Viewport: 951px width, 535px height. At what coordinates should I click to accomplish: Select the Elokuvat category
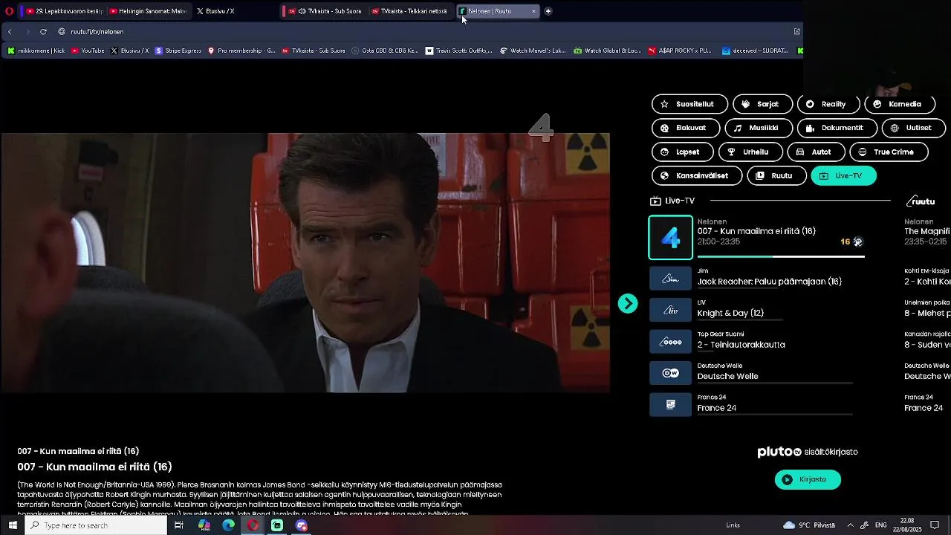point(686,128)
